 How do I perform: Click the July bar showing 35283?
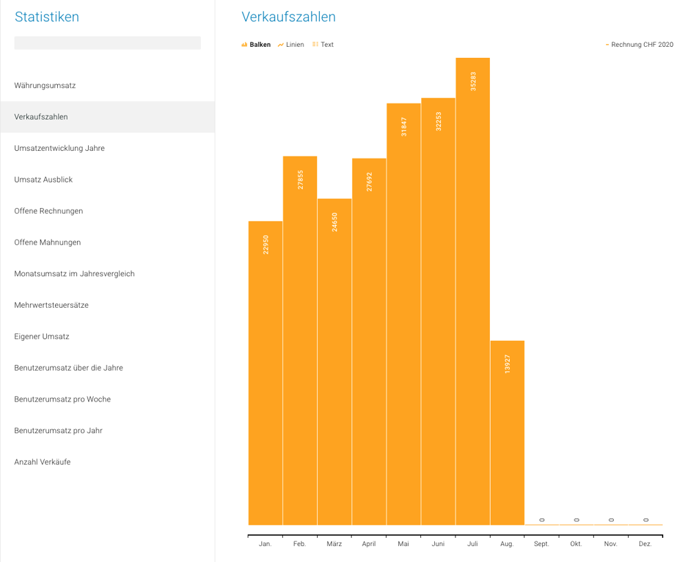pyautogui.click(x=473, y=289)
